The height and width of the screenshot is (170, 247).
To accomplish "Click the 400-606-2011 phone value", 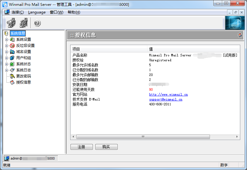I will (160, 104).
